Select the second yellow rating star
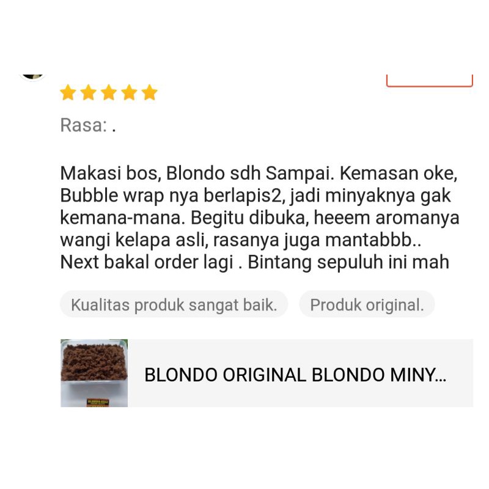489x489 pixels. 89,93
